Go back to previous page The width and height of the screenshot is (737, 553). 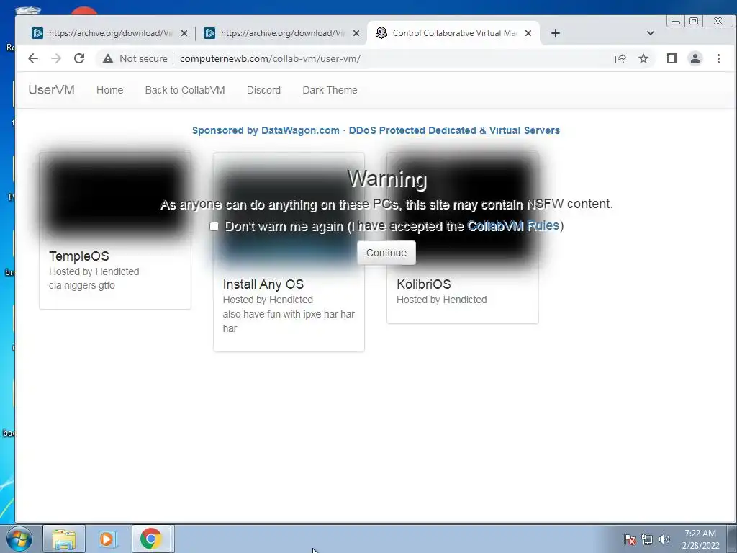click(33, 58)
